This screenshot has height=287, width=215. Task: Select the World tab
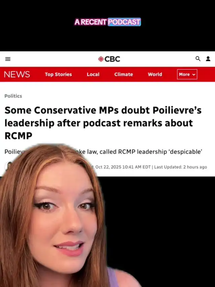coord(155,74)
